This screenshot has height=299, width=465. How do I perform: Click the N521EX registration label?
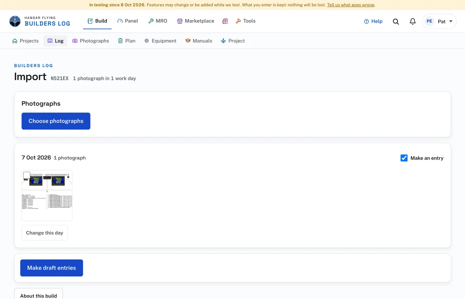point(59,78)
